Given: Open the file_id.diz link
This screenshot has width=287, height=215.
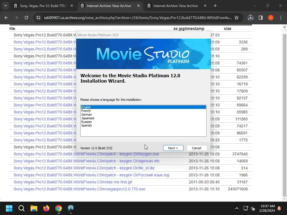Looking at the screenshot, I should coord(84,168).
